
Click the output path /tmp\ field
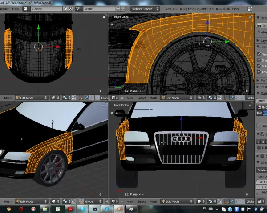tap(262, 101)
